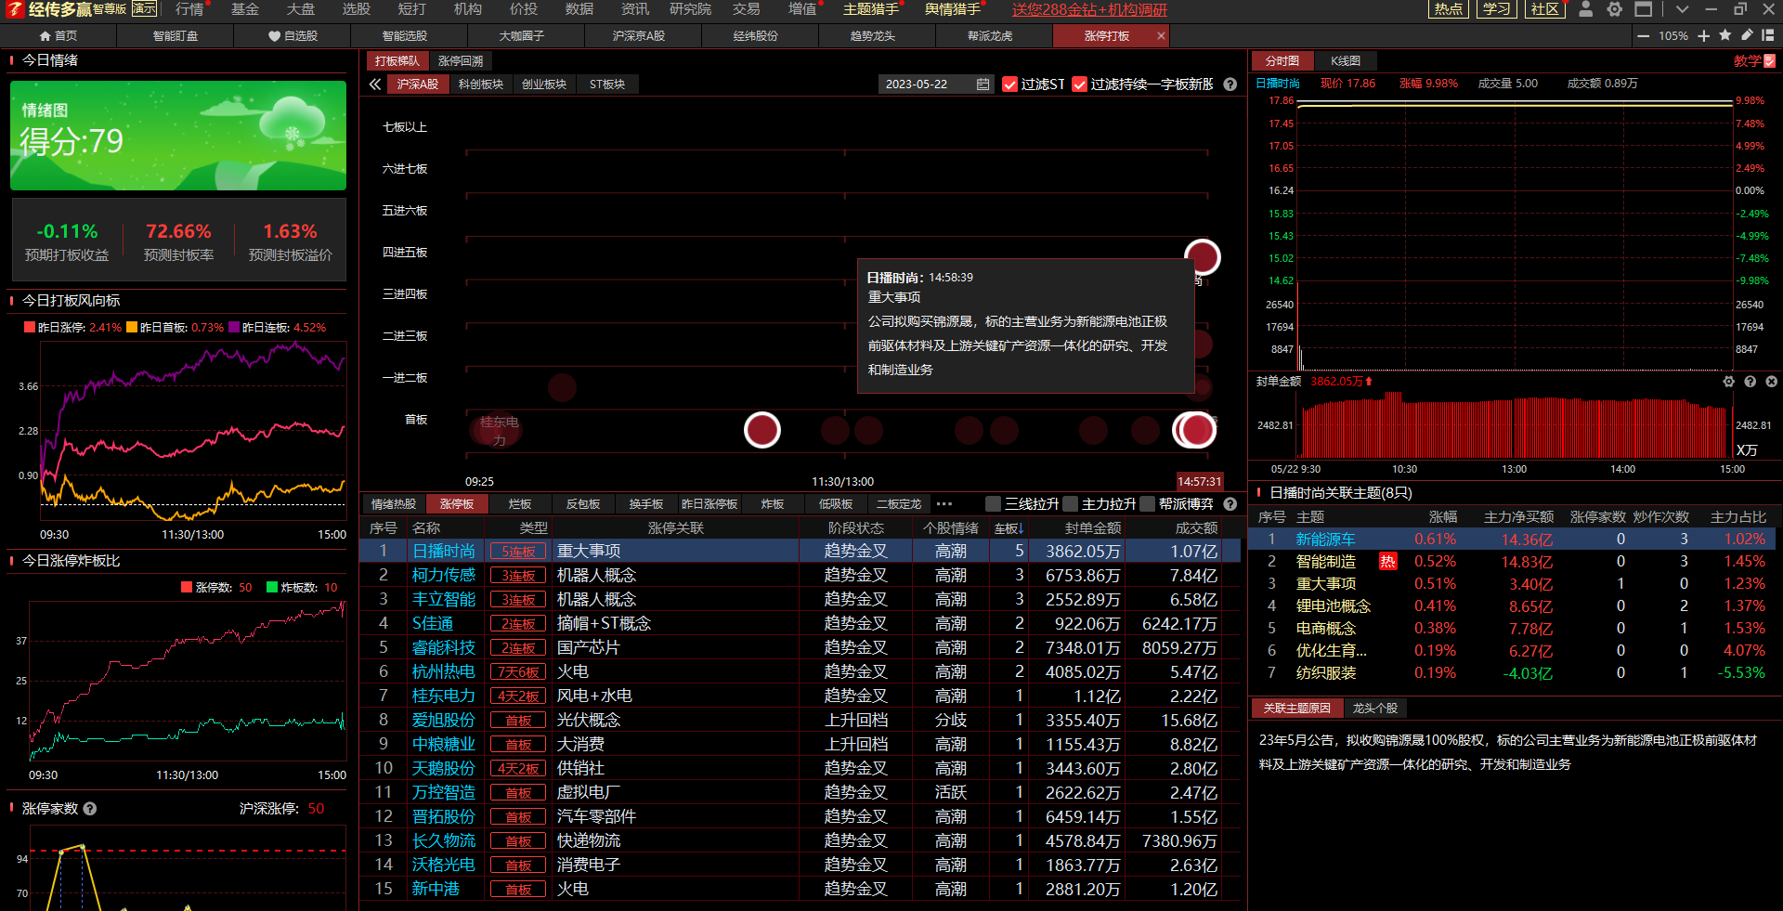Uncheck the 过滤ST checkbox
This screenshot has width=1783, height=911.
coord(1010,85)
